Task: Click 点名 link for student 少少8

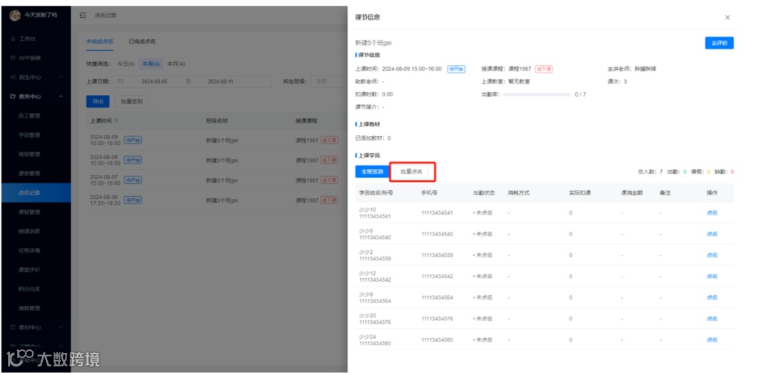Action: pyautogui.click(x=712, y=297)
